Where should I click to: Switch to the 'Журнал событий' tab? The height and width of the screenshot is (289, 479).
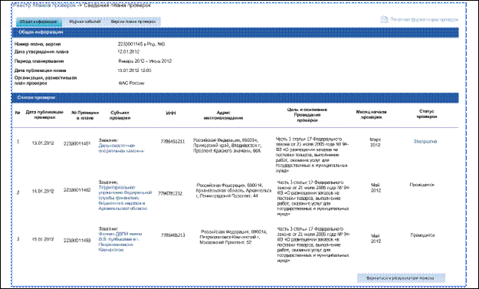[85, 22]
